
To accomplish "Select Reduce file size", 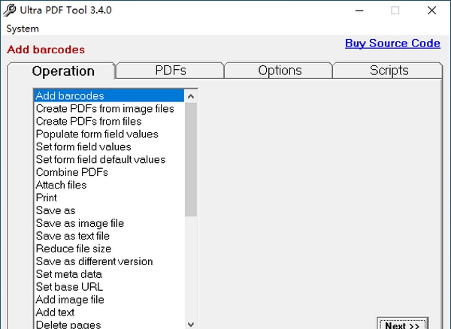I will [109, 249].
